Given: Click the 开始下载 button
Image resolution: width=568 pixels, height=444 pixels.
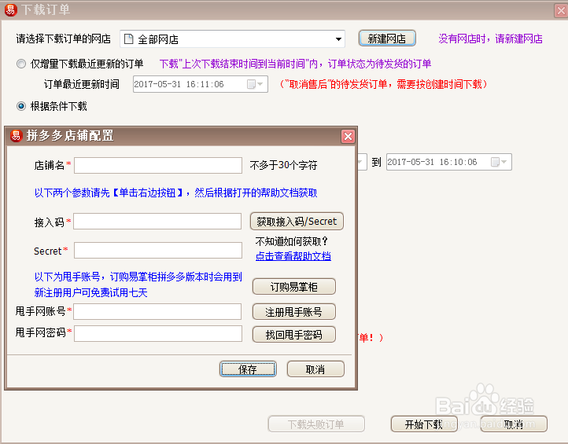Looking at the screenshot, I should [424, 424].
